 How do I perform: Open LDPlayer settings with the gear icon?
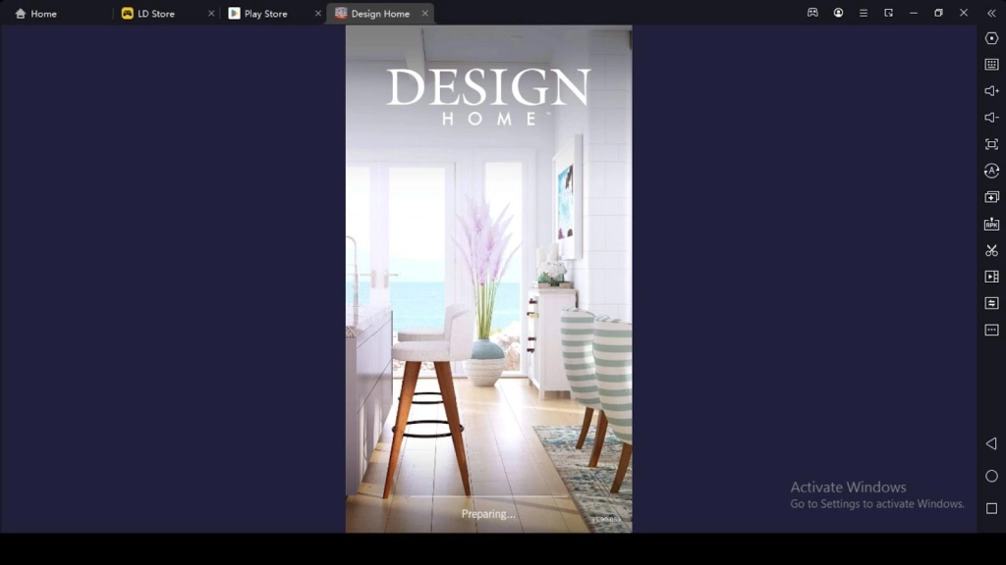click(x=991, y=39)
